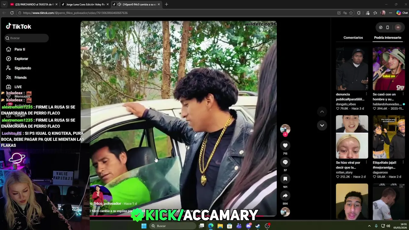The image size is (409, 230).
Task: Show hidden system tray icons
Action: click(369, 226)
